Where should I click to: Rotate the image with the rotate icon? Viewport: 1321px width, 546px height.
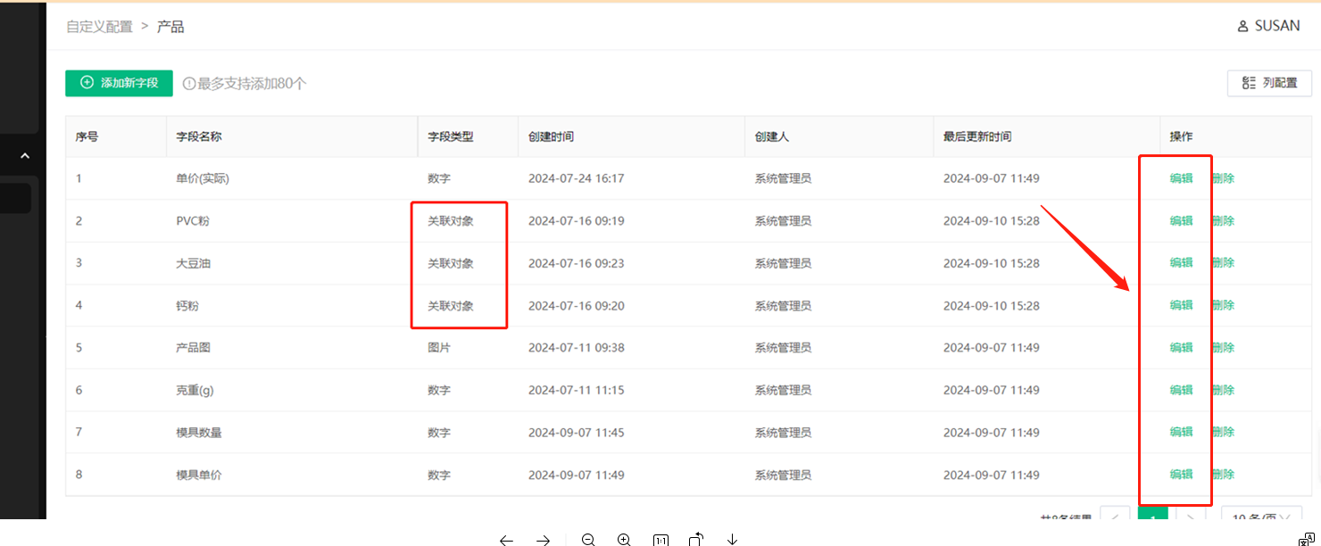696,539
